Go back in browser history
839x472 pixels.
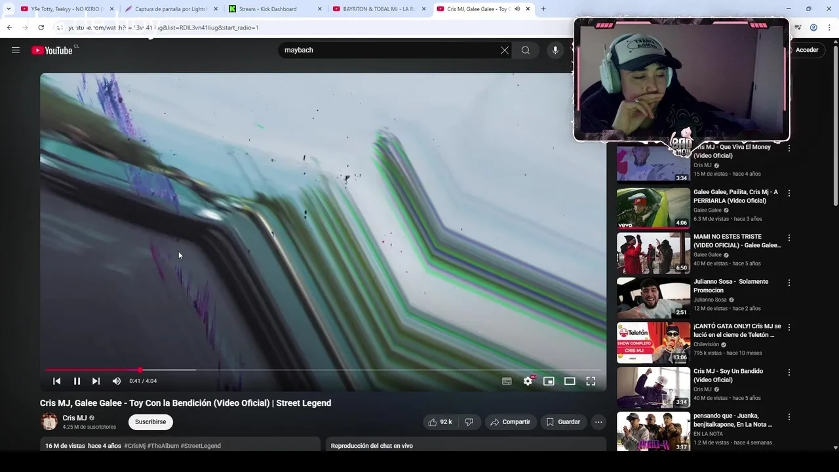click(x=9, y=28)
